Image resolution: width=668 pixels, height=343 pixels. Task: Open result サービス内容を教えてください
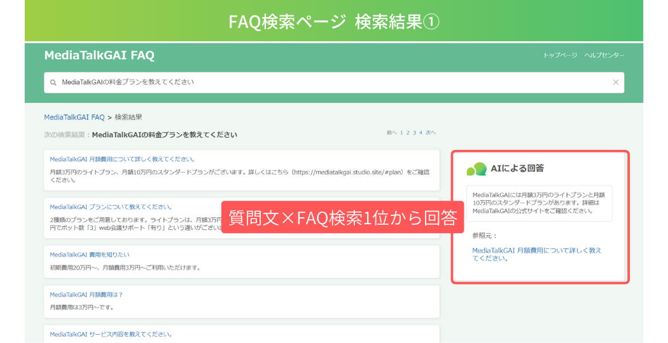point(111,334)
